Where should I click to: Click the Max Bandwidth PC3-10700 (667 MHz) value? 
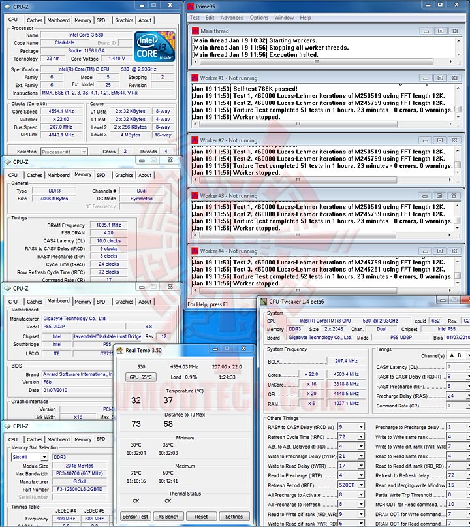80,473
